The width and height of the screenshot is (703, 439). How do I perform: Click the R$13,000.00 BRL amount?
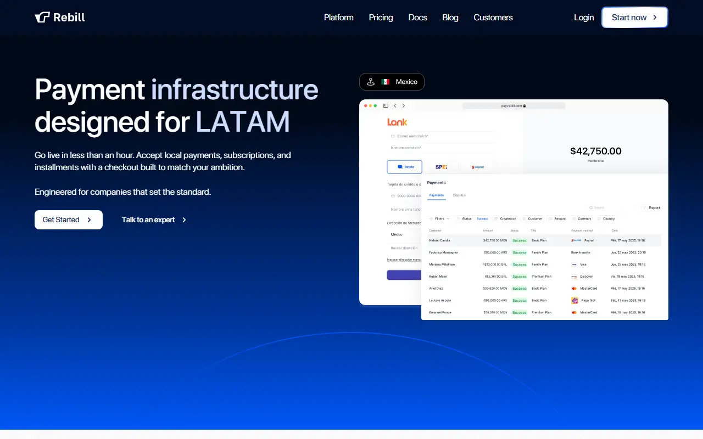coord(494,264)
